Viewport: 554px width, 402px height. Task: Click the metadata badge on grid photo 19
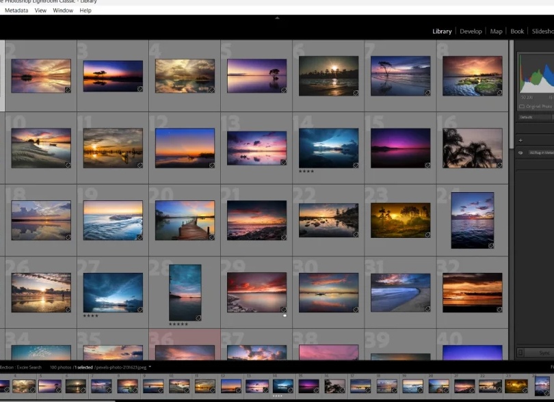click(140, 237)
